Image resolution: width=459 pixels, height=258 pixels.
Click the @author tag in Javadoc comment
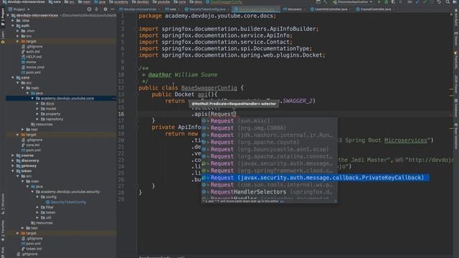pyautogui.click(x=160, y=75)
